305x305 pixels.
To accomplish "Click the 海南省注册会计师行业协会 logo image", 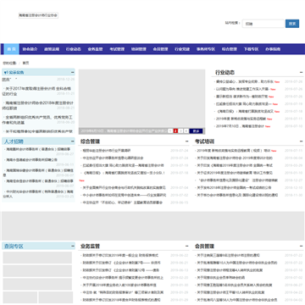I will coord(38,15).
